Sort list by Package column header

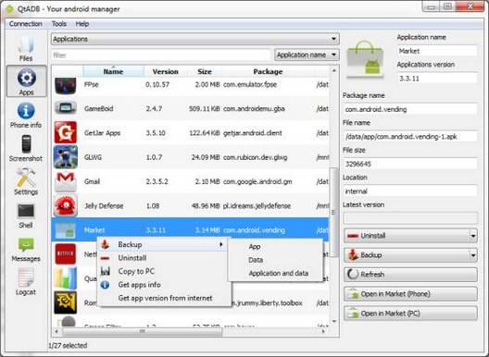[268, 71]
